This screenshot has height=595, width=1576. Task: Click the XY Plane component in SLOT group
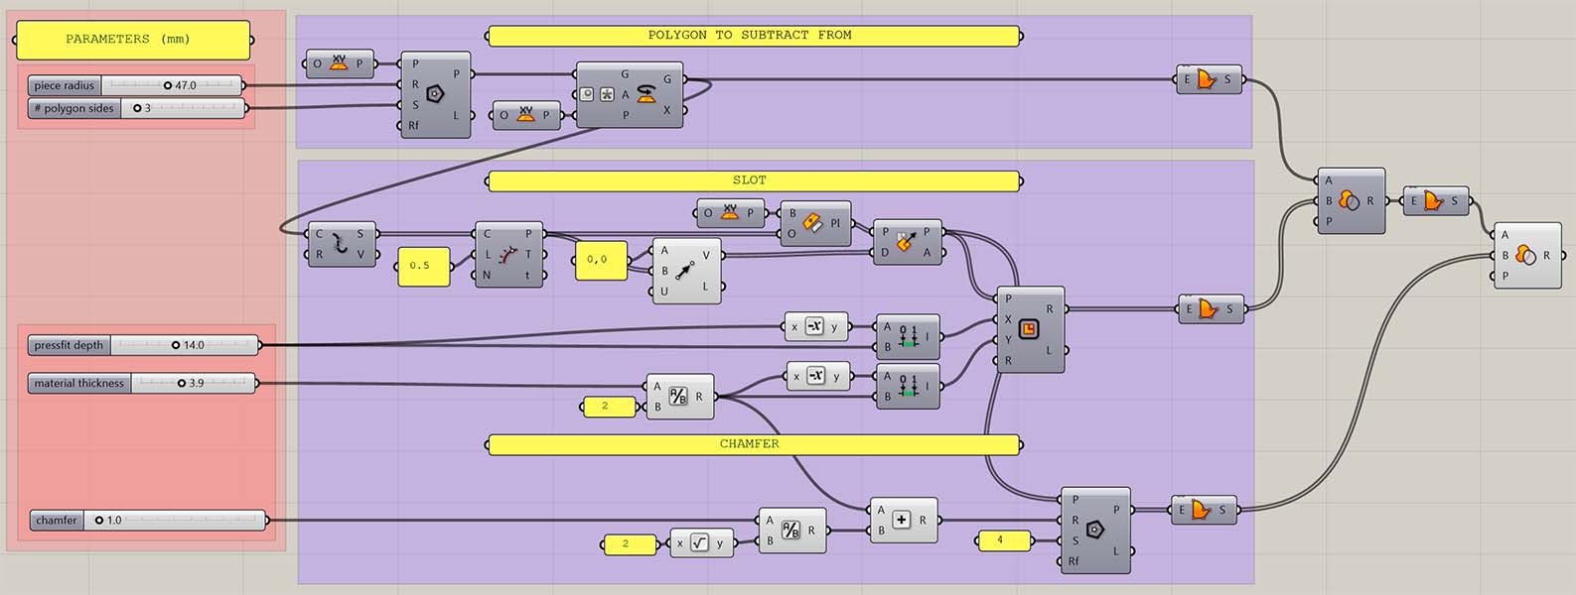pos(731,212)
